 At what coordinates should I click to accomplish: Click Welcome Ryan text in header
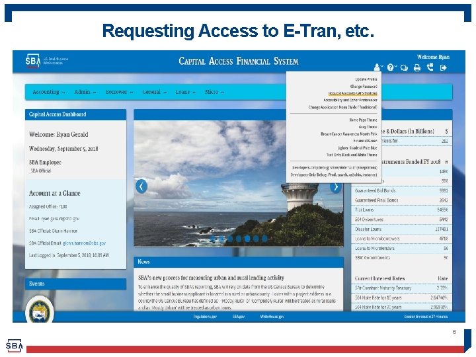coord(433,57)
